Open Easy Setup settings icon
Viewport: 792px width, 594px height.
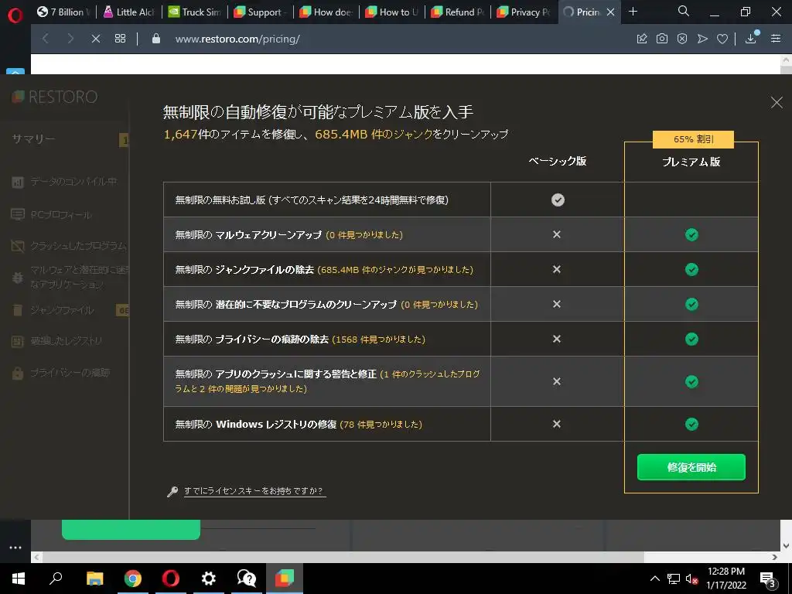[x=776, y=39]
